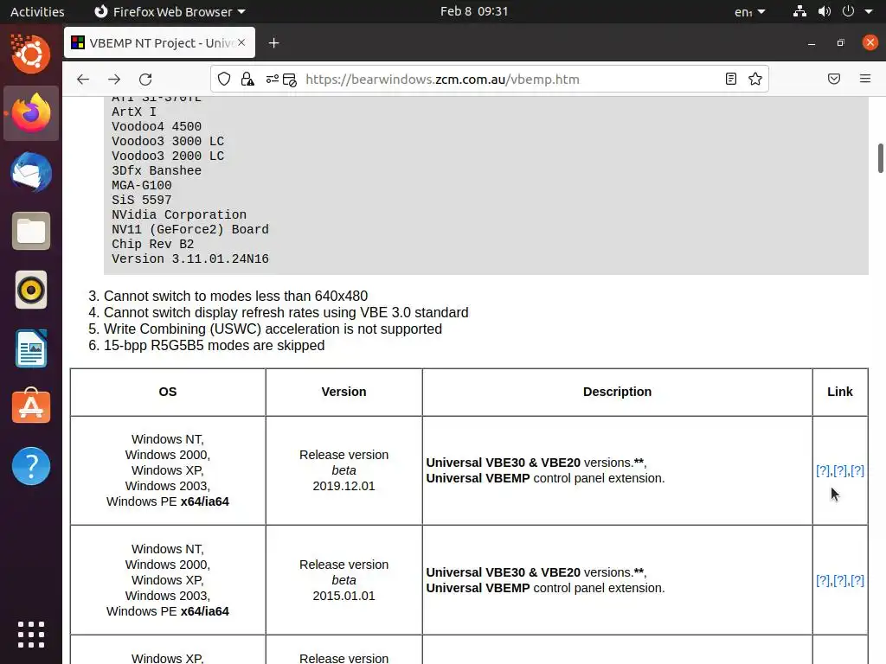Open Thunderbird mail from the dock
The width and height of the screenshot is (886, 664).
tap(31, 172)
